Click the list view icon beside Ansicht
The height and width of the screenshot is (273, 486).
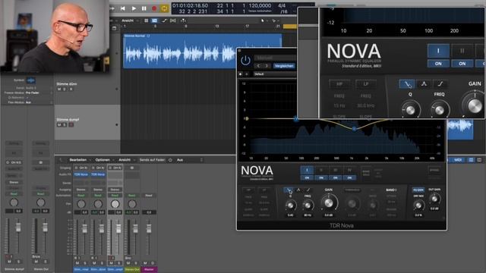(147, 20)
